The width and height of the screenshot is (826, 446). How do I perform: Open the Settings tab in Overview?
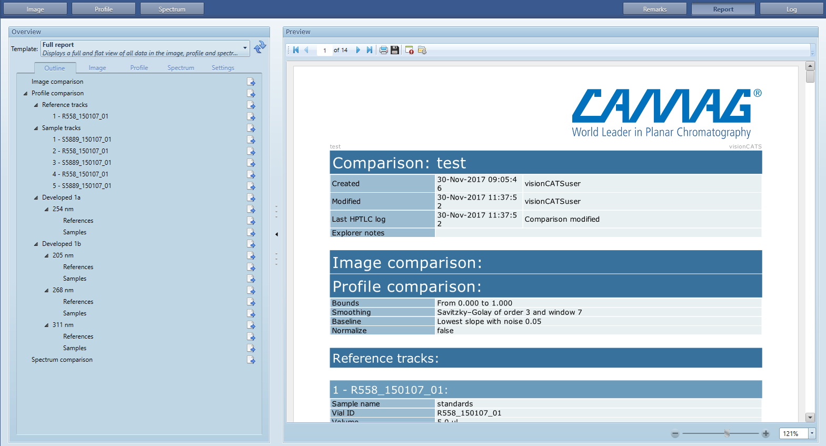coord(223,68)
